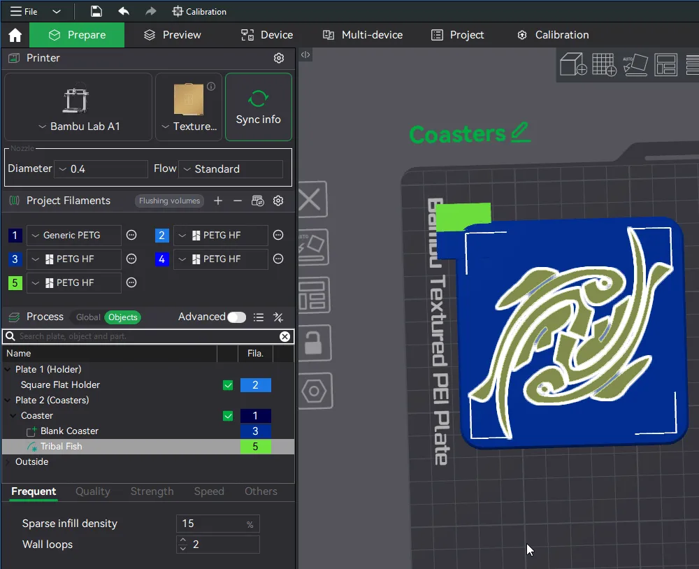Open project filament settings gear

tap(278, 201)
